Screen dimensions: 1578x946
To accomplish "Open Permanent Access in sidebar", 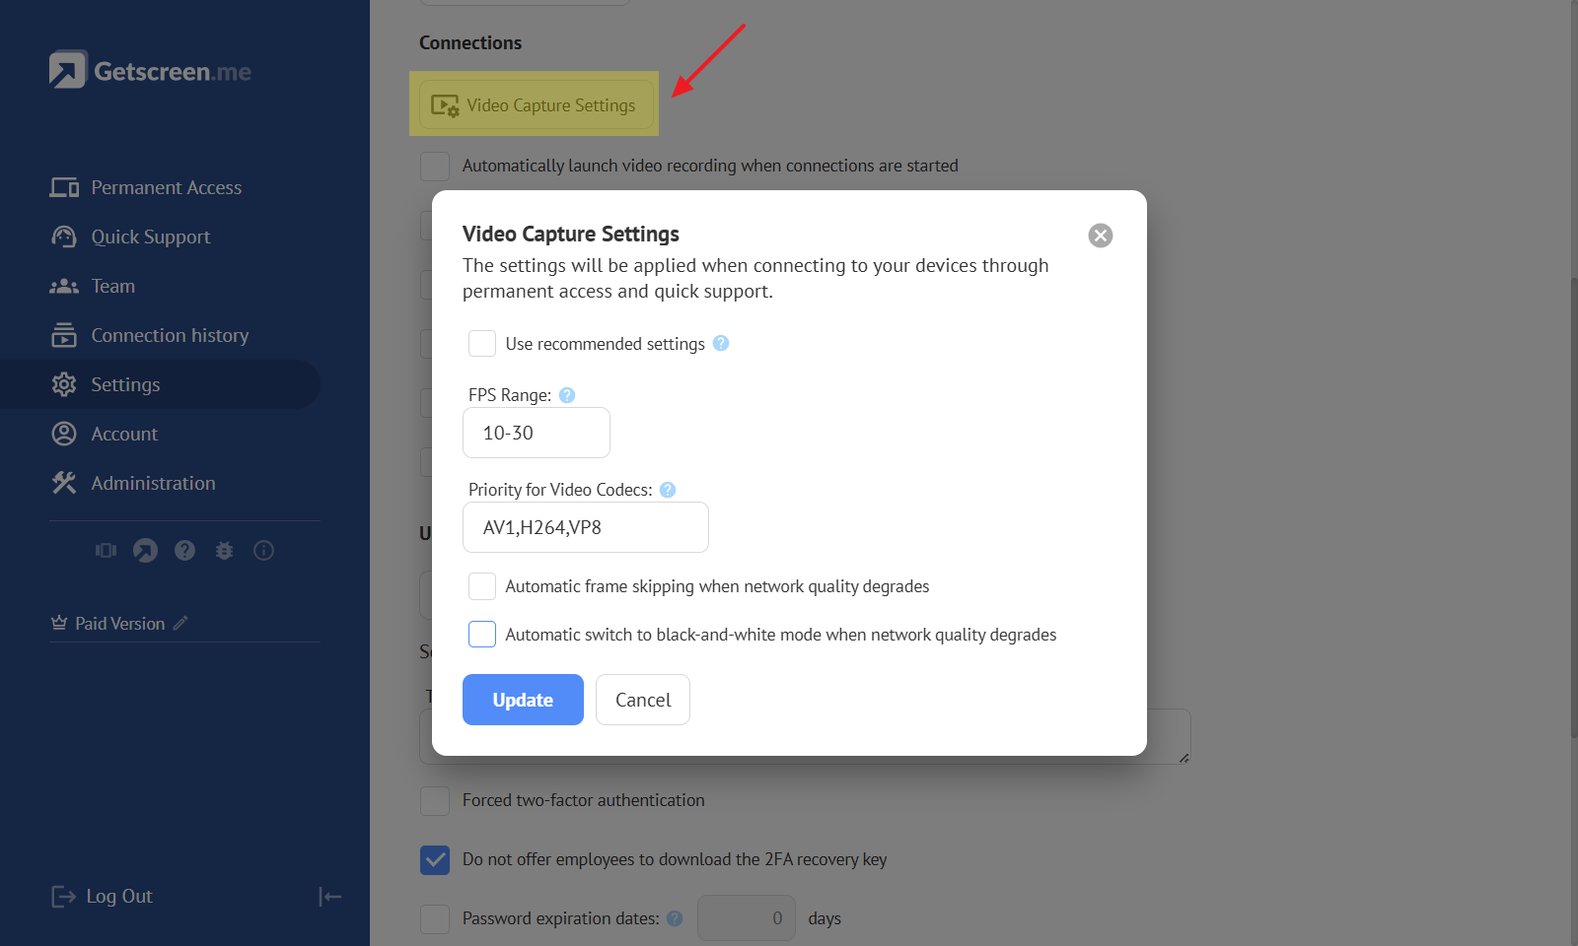I will click(x=166, y=187).
